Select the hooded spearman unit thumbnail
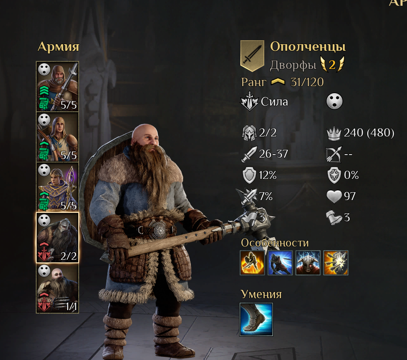The height and width of the screenshot is (360, 407). 57,87
